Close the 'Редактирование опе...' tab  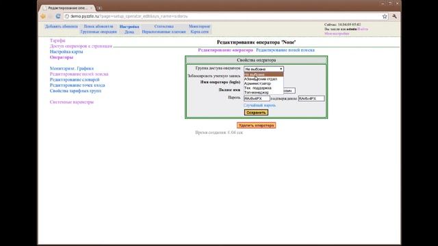[x=91, y=8]
